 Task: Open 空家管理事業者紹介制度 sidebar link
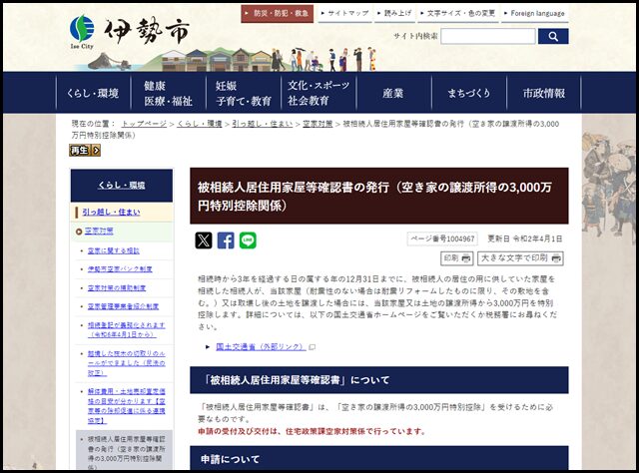(x=123, y=306)
